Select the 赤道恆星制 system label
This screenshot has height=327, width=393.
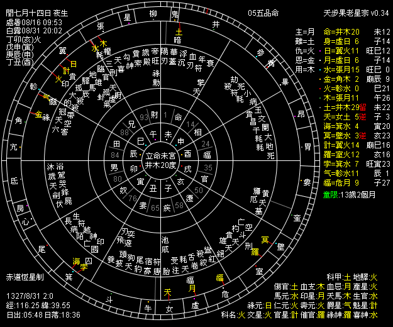pos(25,277)
